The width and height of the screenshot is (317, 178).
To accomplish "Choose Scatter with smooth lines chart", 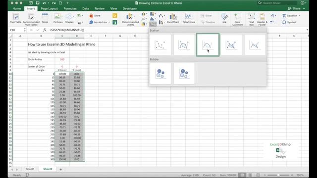I will click(x=208, y=45).
